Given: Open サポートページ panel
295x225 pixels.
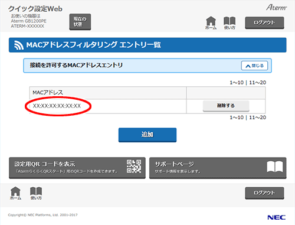Looking at the screenshot, I should [218, 168].
